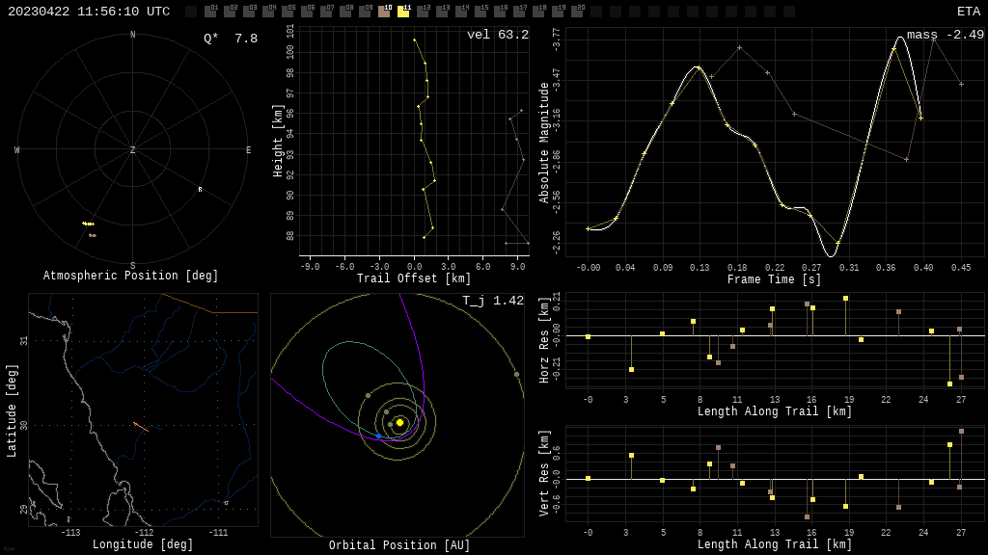Screen dimensions: 988x555
Task: Click the R radiant marker on sky plot
Action: 201,190
